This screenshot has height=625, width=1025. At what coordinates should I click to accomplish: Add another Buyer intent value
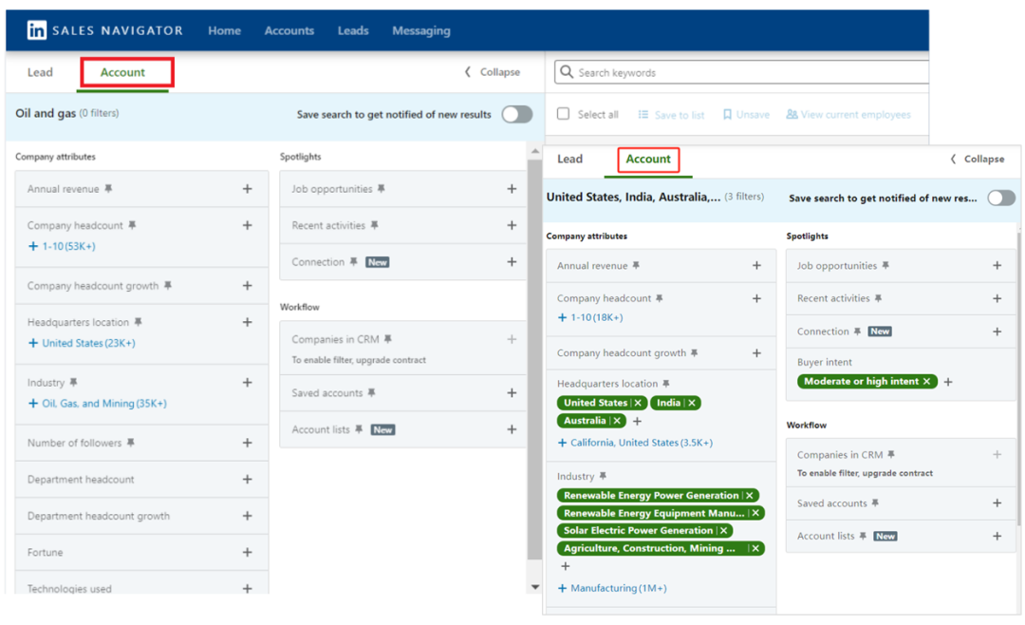pos(948,382)
